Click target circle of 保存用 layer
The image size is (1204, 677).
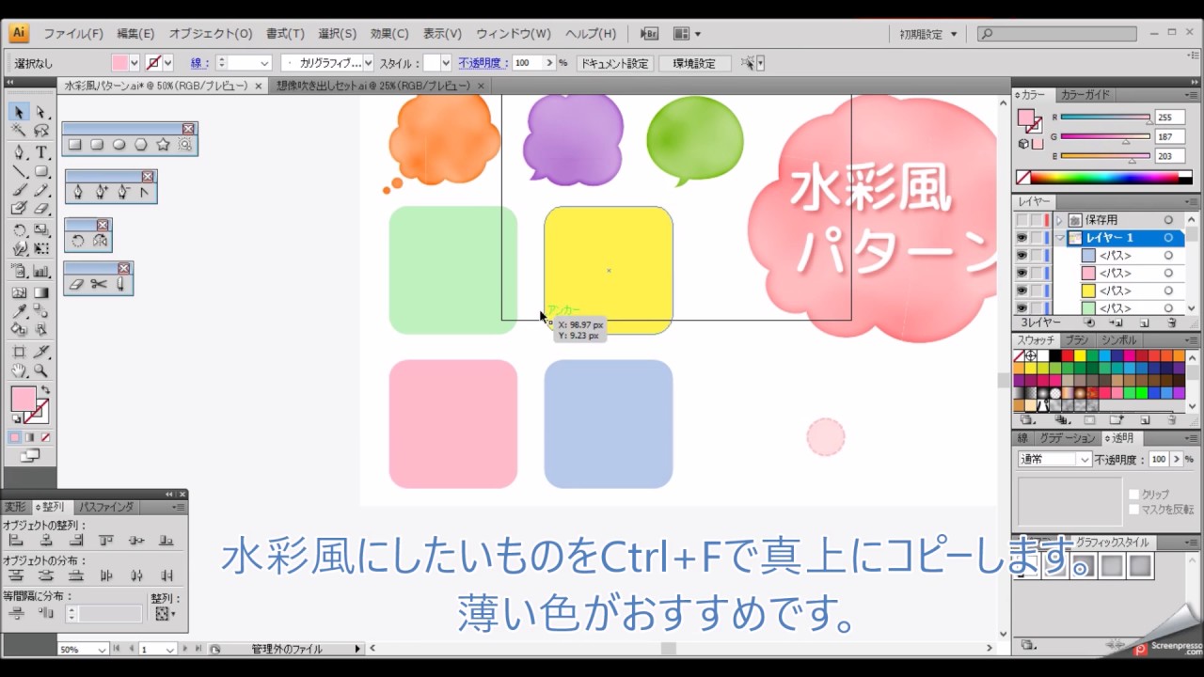(1168, 220)
